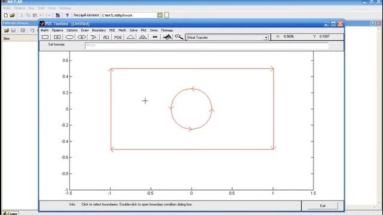The height and width of the screenshot is (215, 383).
Task: Click the Старт button at bottom
Action: click(x=10, y=213)
